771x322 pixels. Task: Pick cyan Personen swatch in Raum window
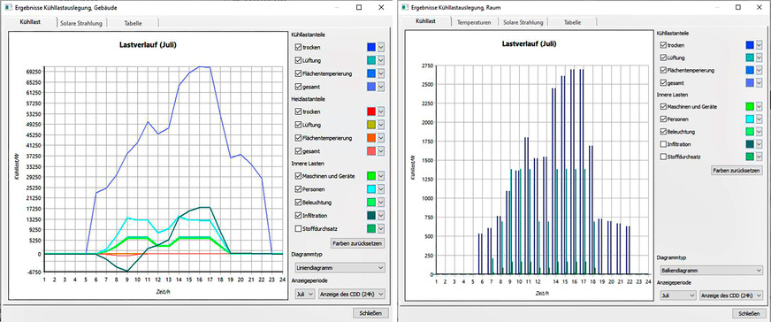[x=750, y=119]
